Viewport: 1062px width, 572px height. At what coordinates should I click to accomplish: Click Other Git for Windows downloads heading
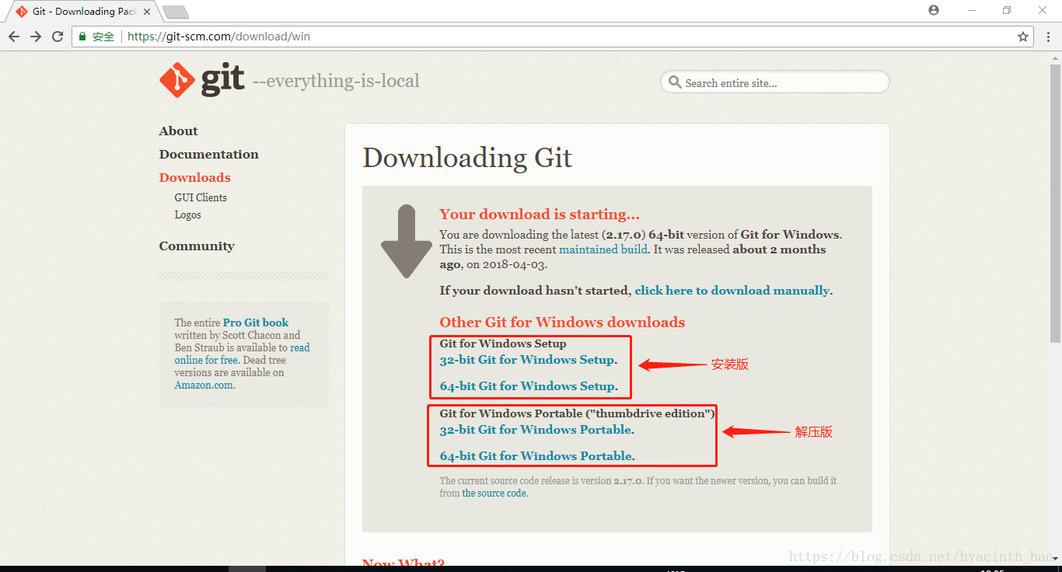click(x=562, y=323)
